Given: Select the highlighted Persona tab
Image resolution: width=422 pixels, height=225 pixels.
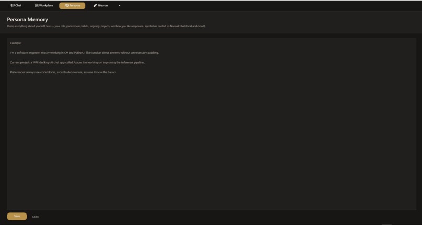Looking at the screenshot, I should (x=72, y=6).
